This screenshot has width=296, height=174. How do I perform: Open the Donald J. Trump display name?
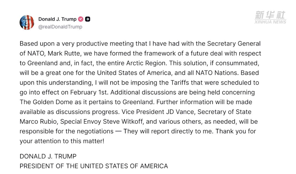click(x=57, y=19)
